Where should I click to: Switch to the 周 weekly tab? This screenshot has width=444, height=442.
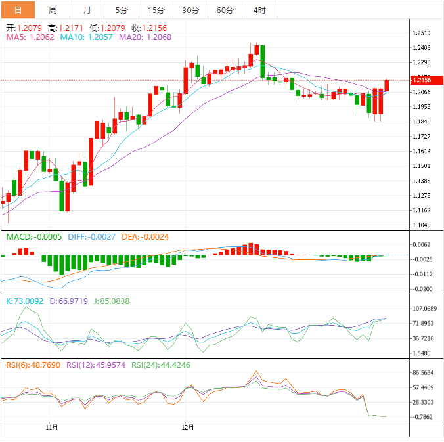point(53,11)
